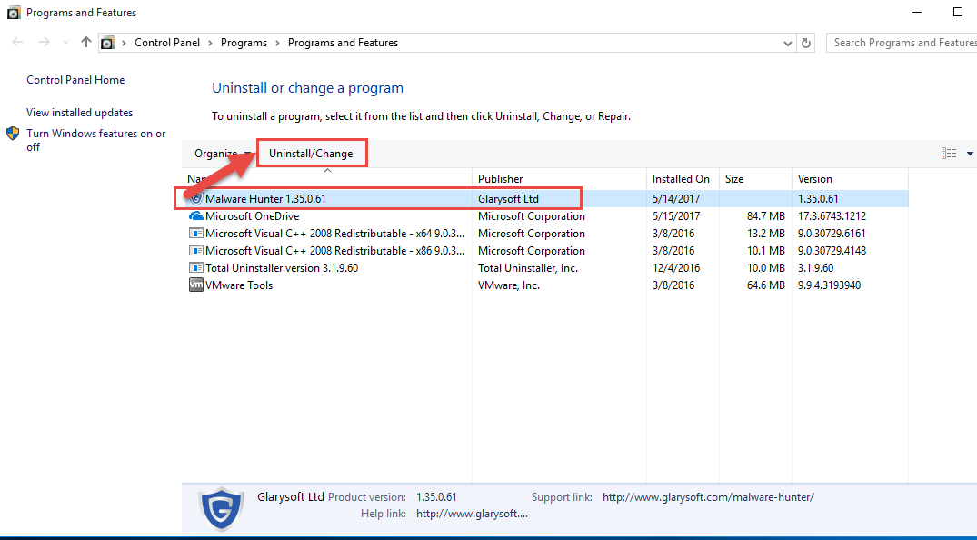Refresh the Programs and Features list
Image resolution: width=977 pixels, height=540 pixels.
pyautogui.click(x=805, y=43)
